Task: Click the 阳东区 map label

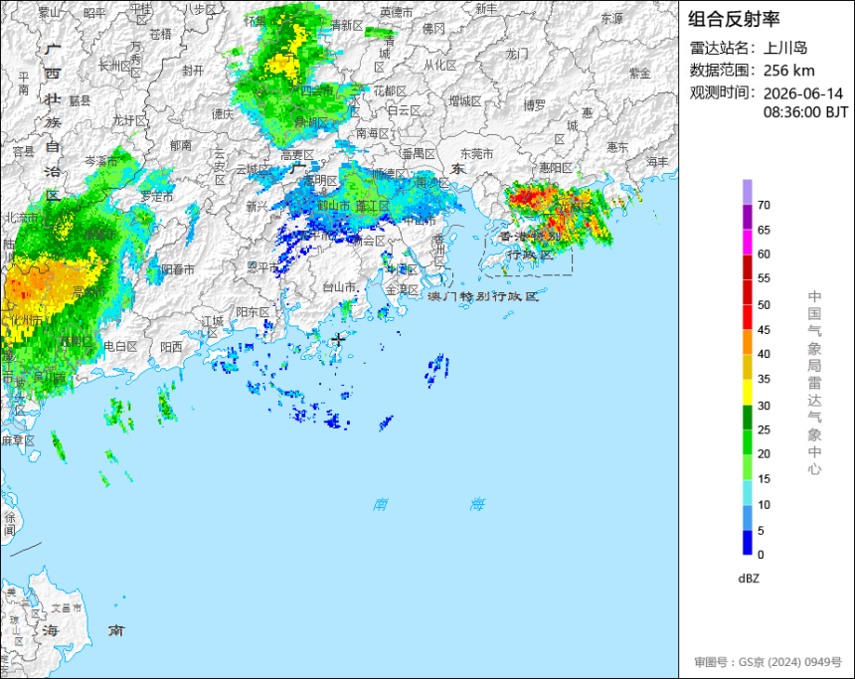Action: pyautogui.click(x=253, y=312)
